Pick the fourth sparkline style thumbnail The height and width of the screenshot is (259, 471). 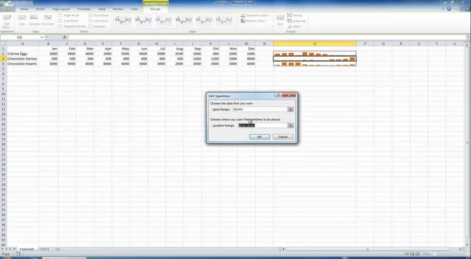click(184, 20)
